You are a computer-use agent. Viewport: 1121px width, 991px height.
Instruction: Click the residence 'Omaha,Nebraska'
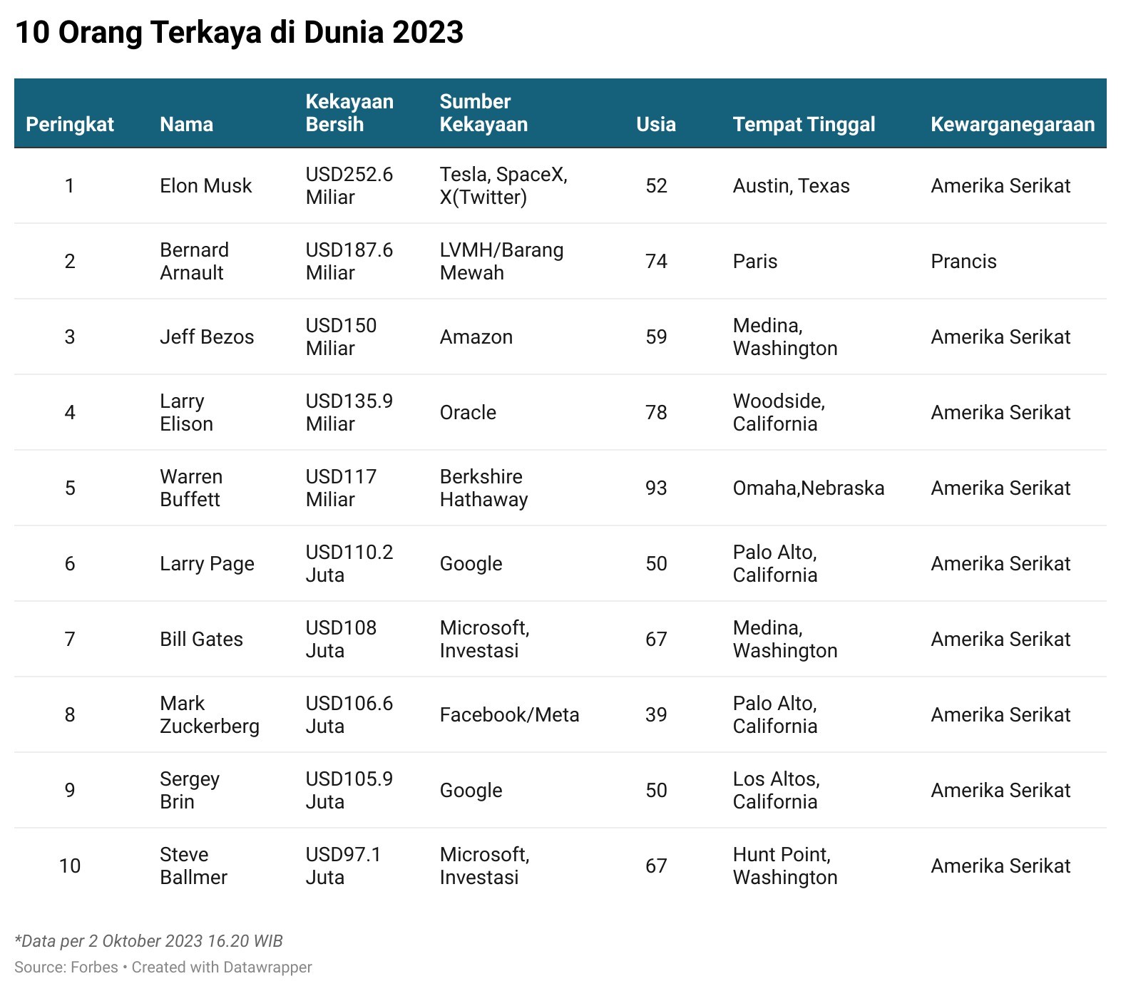809,488
